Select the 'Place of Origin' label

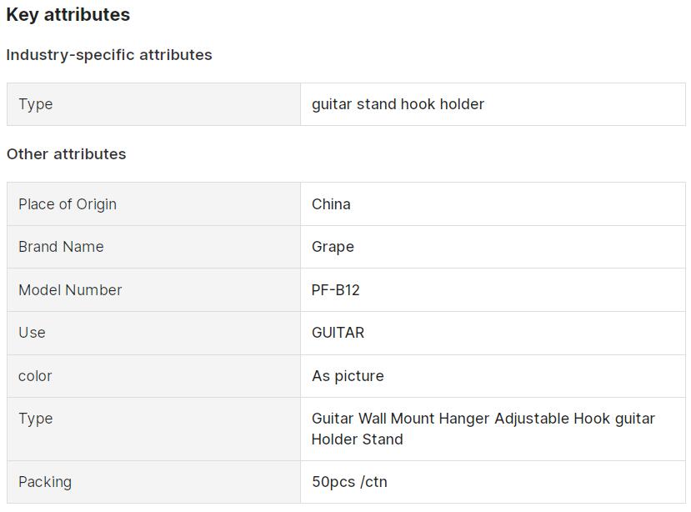click(68, 204)
